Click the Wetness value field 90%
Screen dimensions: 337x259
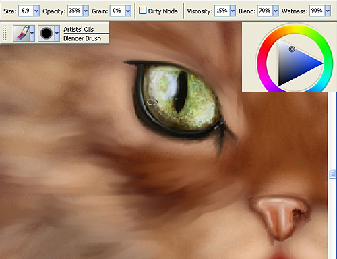pos(317,11)
